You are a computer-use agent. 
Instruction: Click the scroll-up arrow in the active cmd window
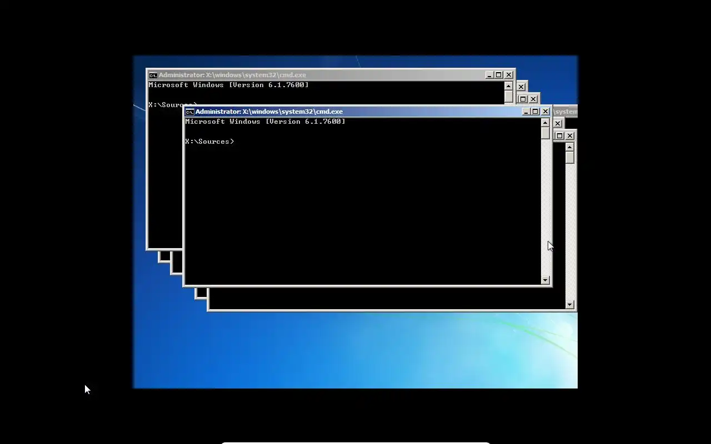click(545, 123)
